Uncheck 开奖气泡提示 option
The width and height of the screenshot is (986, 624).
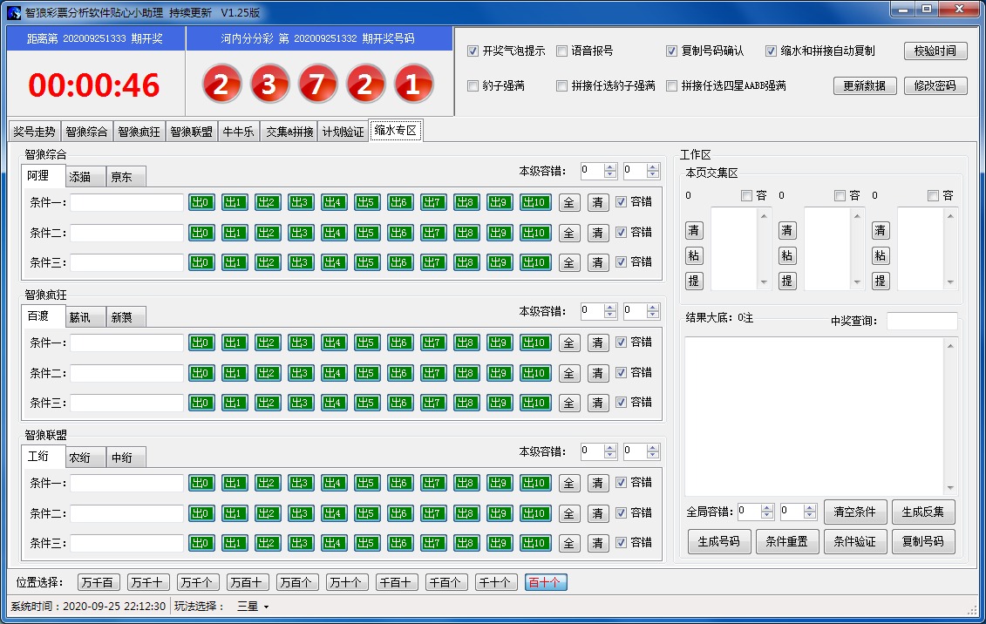point(473,51)
